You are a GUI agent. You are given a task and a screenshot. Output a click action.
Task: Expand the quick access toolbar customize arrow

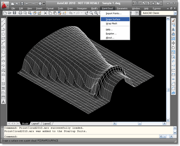tap(44, 4)
